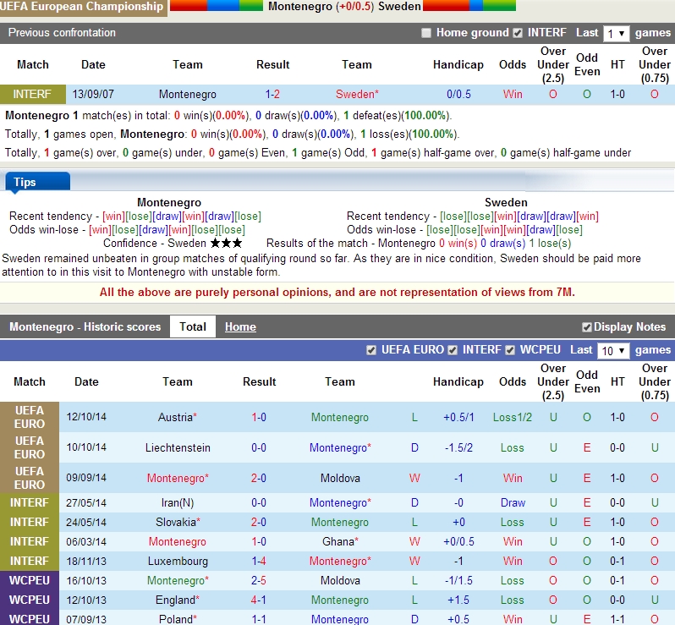The image size is (675, 625).
Task: Click the WCPEU label of England match
Action: [x=30, y=600]
